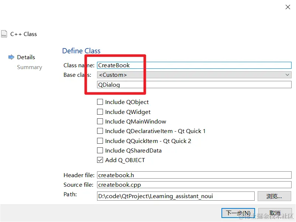Click the Path input field
This screenshot has width=296, height=222.
pos(176,196)
